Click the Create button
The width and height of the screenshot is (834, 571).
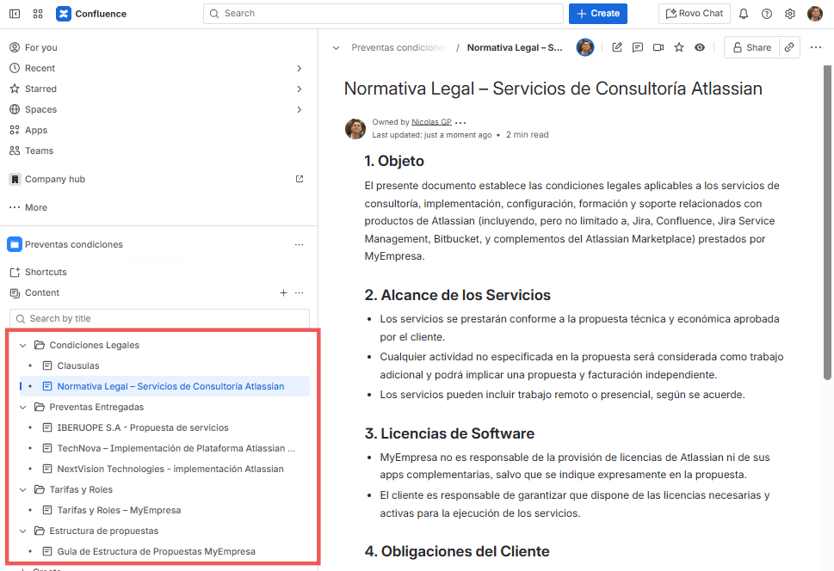coord(598,14)
